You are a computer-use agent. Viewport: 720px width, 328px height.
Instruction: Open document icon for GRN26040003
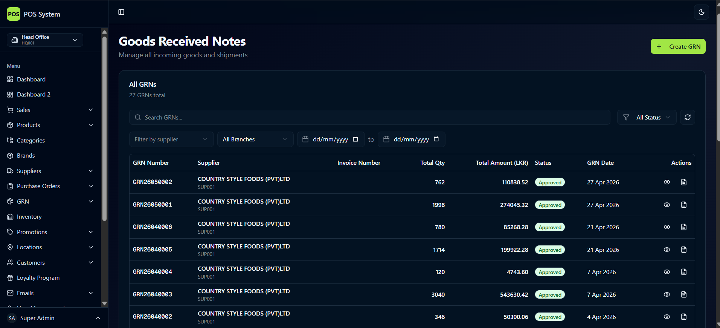coord(684,294)
